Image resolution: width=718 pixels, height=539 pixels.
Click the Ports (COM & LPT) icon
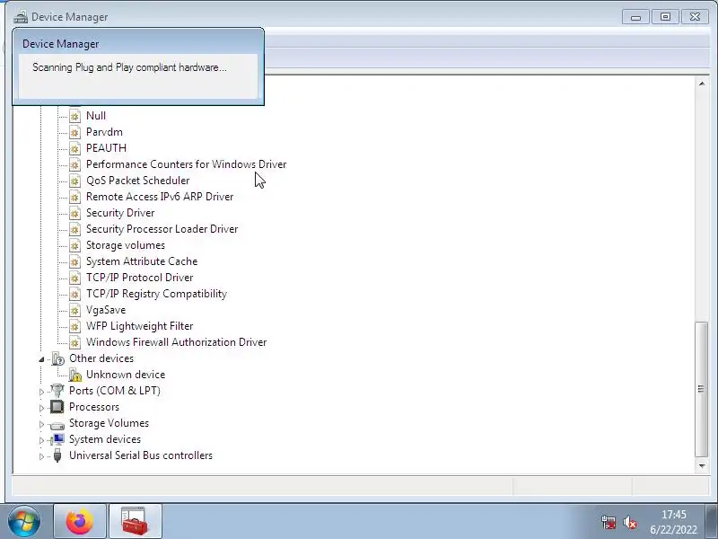tap(57, 391)
